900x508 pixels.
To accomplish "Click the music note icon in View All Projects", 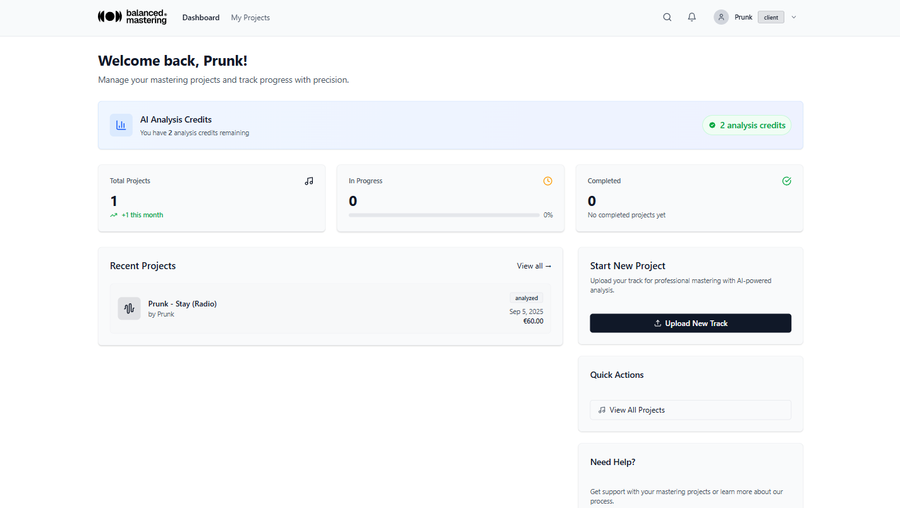I will coord(601,410).
